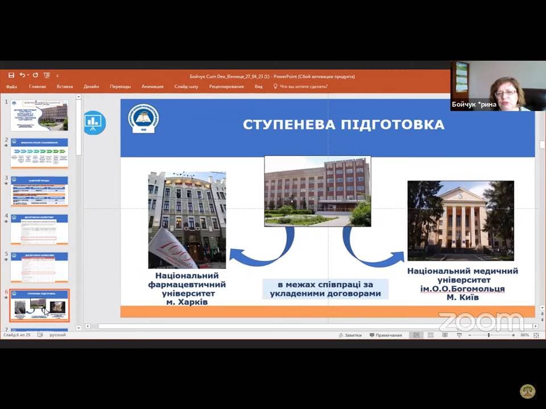Click the Save icon in quick access toolbar
Image resolution: width=546 pixels, height=409 pixels.
(11, 75)
